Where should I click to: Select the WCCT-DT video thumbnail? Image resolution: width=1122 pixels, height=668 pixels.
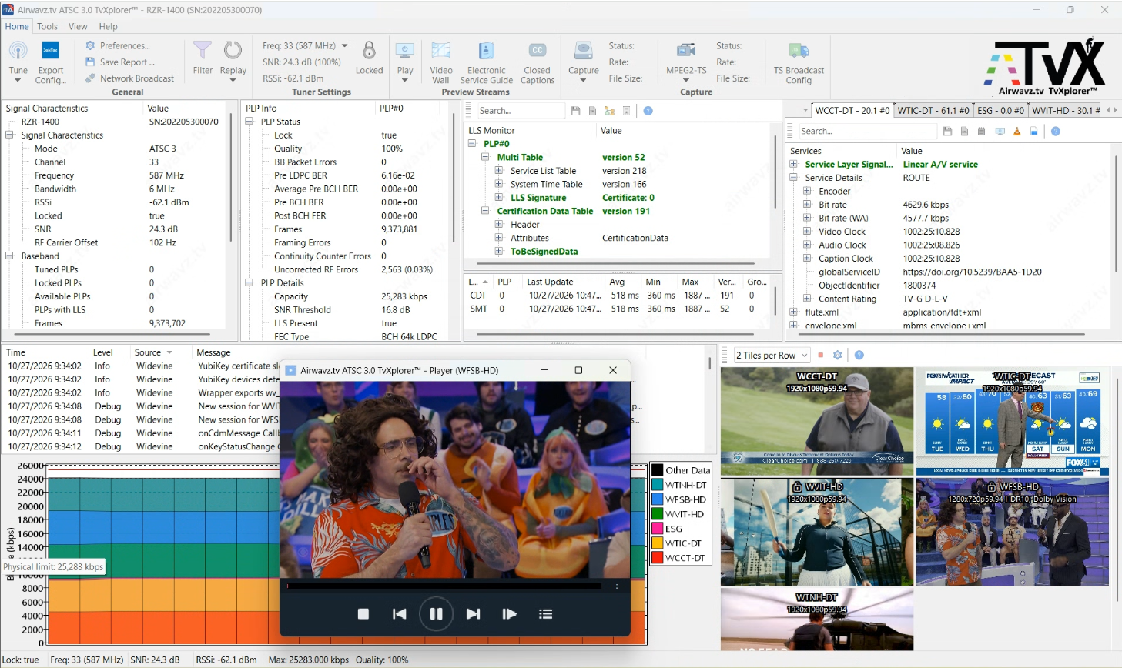(x=817, y=421)
